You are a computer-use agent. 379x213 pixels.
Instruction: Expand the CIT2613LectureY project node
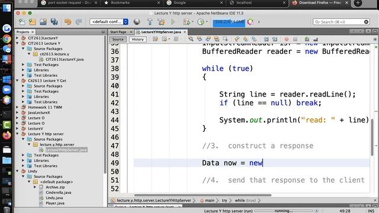point(17,38)
